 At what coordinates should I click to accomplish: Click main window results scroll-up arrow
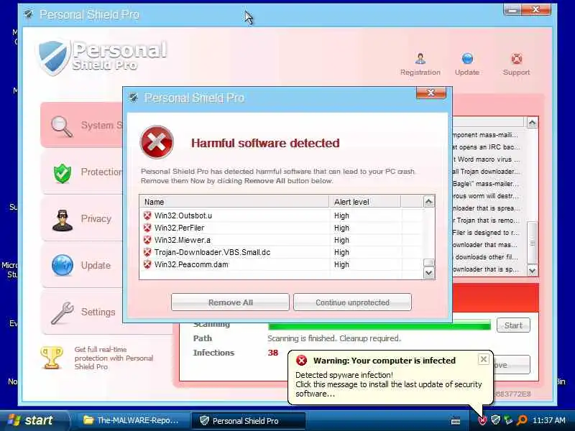point(532,123)
